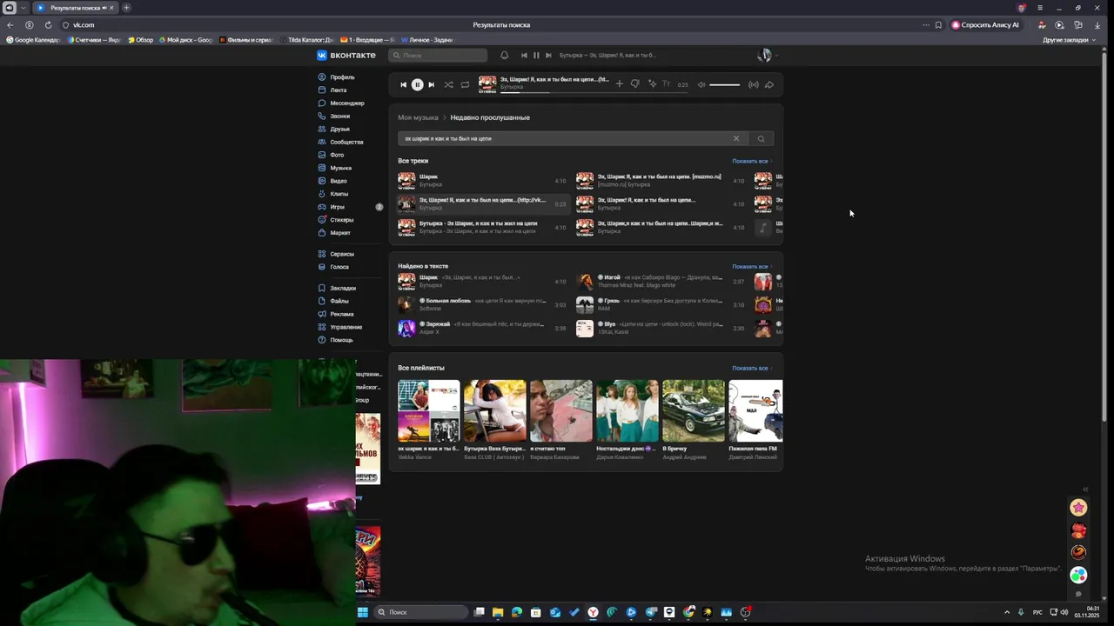Open Мессенджер in the sidebar

tap(347, 103)
